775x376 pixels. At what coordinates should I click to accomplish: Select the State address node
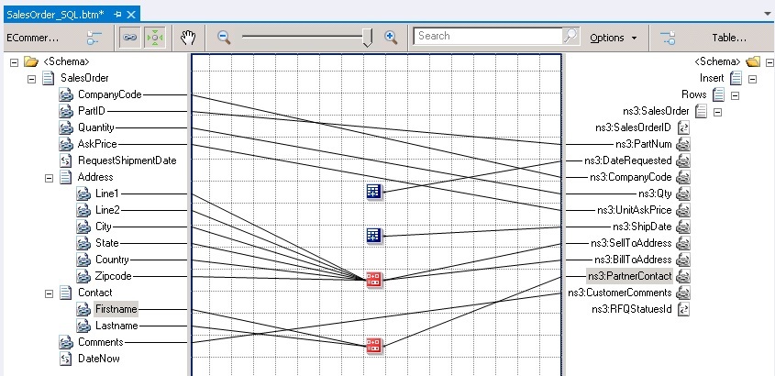(107, 243)
